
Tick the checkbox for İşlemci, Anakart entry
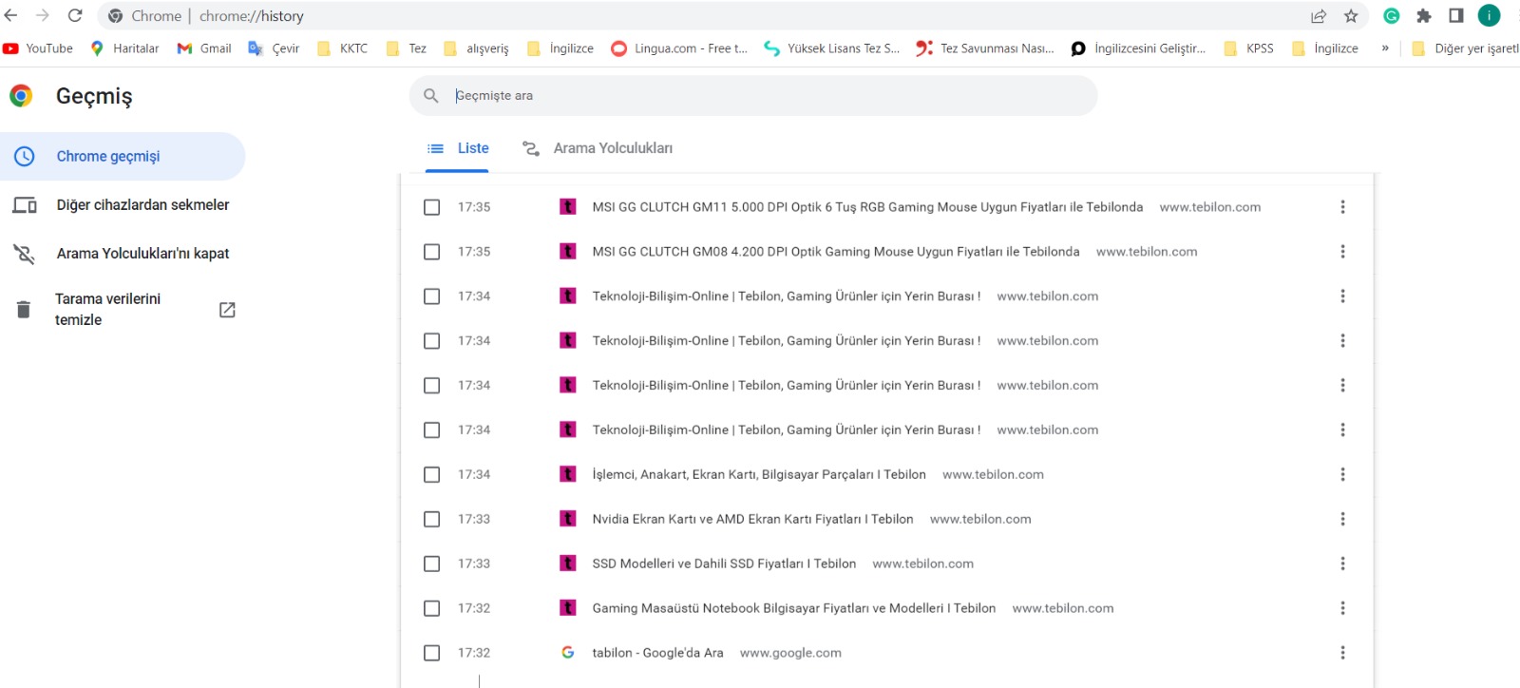pyautogui.click(x=432, y=474)
